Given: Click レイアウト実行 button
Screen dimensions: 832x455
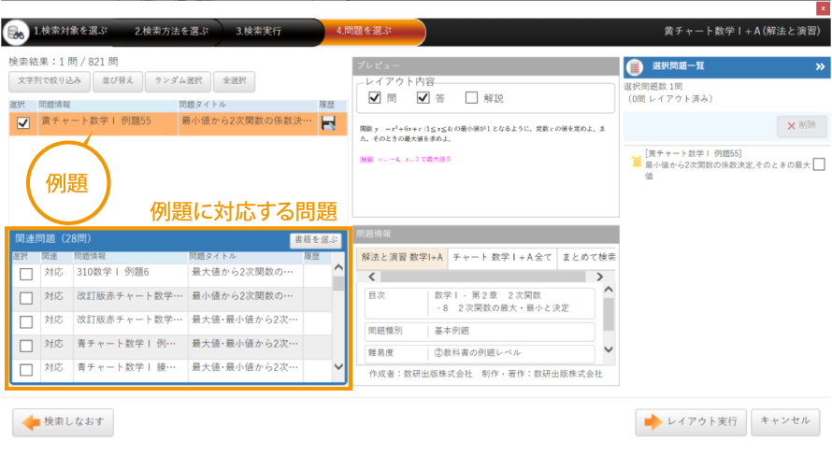Looking at the screenshot, I should tap(691, 421).
